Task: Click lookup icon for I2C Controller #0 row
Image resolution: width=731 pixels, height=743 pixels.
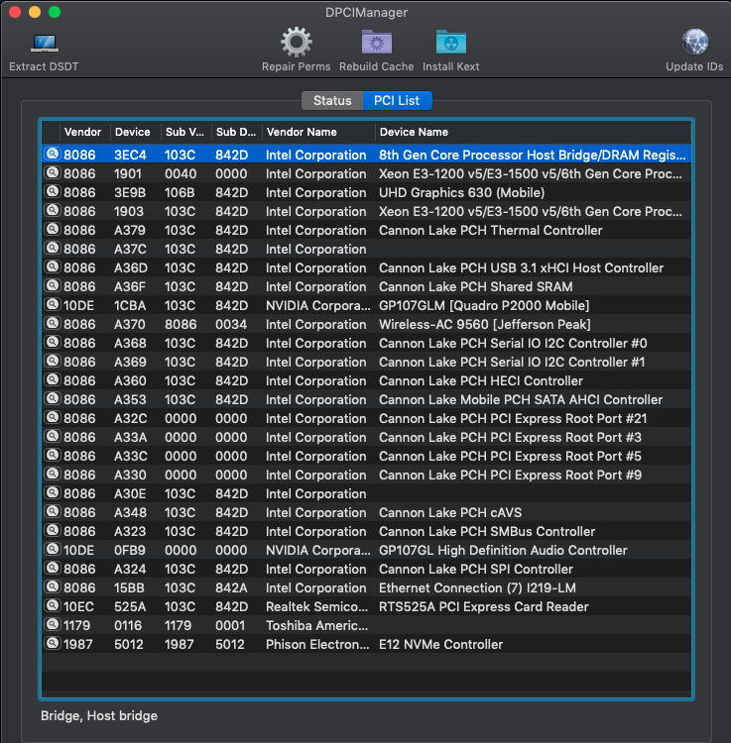Action: (53, 342)
